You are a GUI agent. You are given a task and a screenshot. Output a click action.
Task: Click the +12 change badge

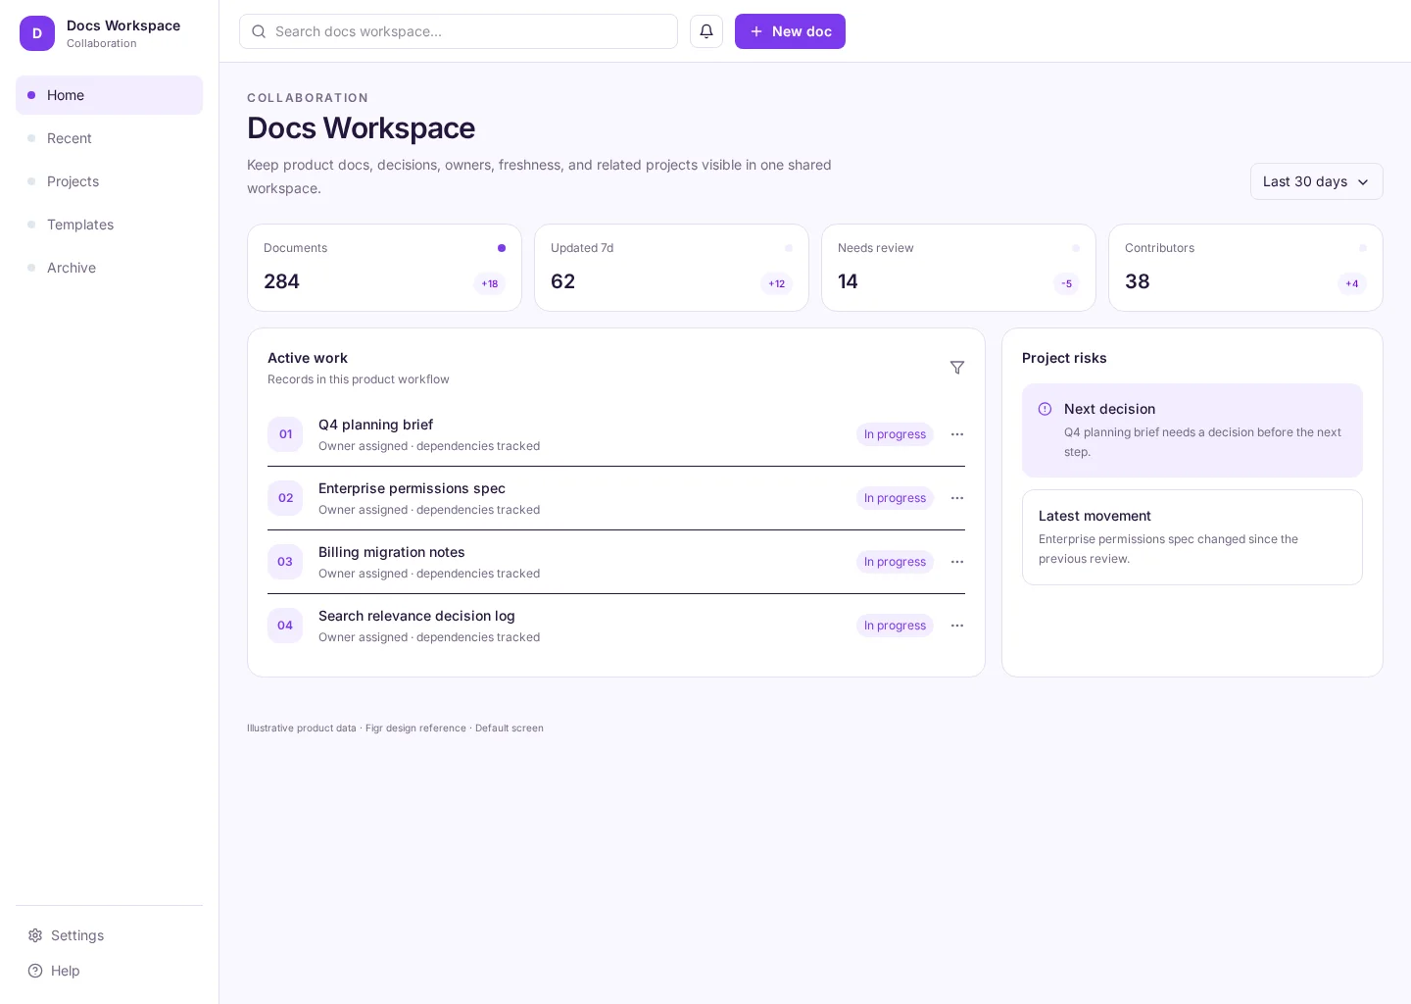point(777,284)
